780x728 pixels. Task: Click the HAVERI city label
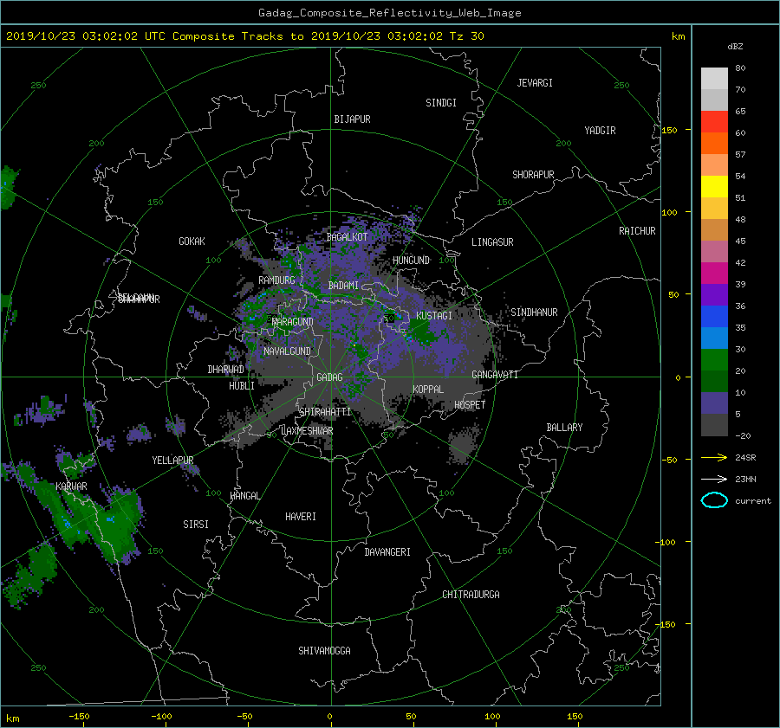tap(301, 517)
